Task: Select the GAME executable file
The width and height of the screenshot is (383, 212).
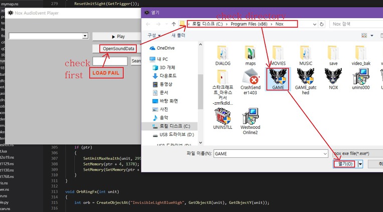Action: [x=278, y=79]
